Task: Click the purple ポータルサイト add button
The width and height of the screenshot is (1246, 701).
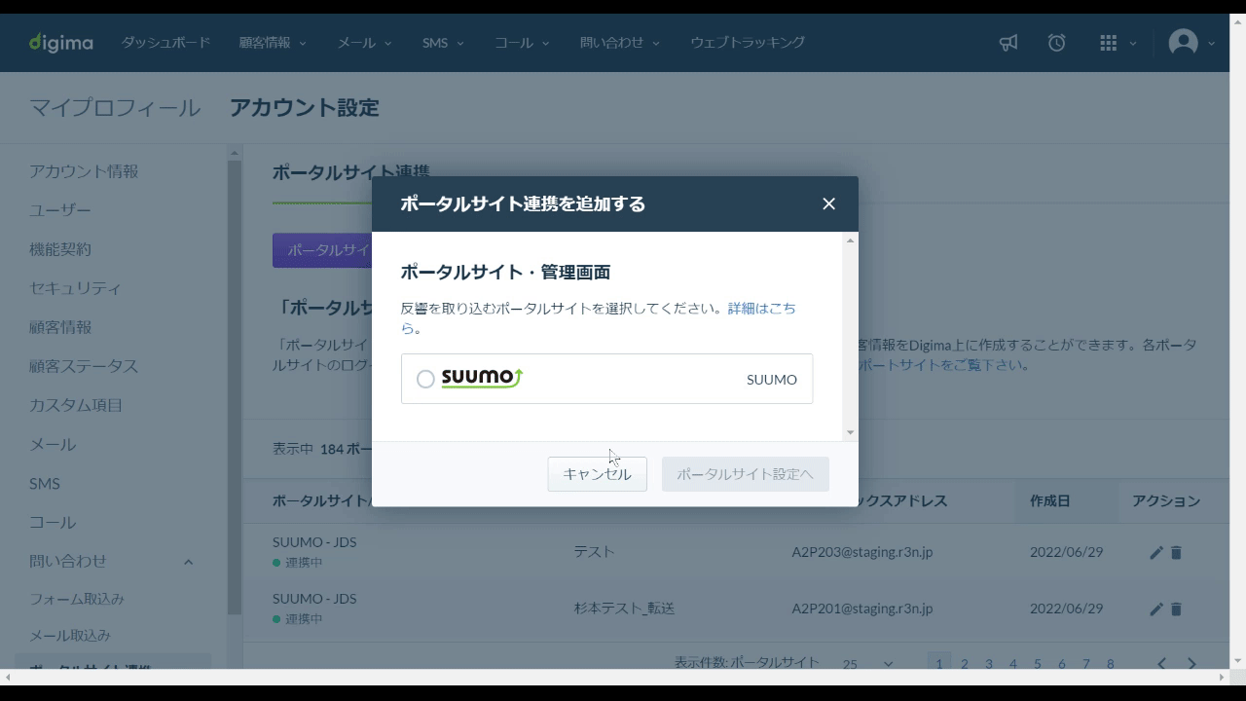Action: (322, 250)
